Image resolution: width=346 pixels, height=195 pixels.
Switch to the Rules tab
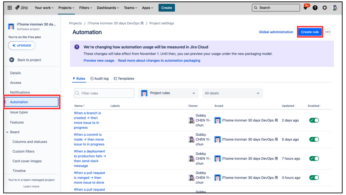pos(79,79)
